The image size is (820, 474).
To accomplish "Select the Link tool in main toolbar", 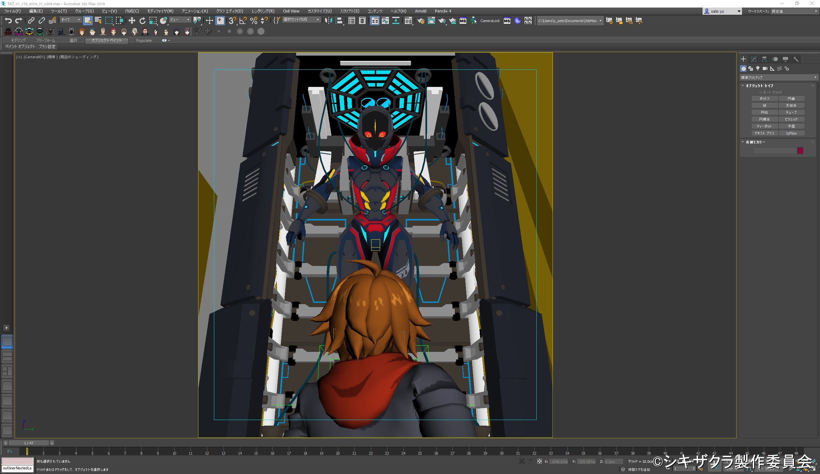I will point(31,21).
